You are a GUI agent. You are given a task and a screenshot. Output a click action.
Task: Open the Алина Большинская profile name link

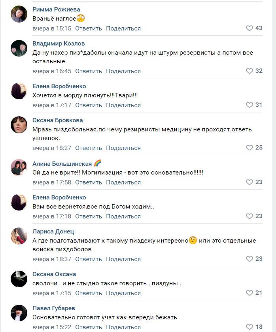coord(62,163)
